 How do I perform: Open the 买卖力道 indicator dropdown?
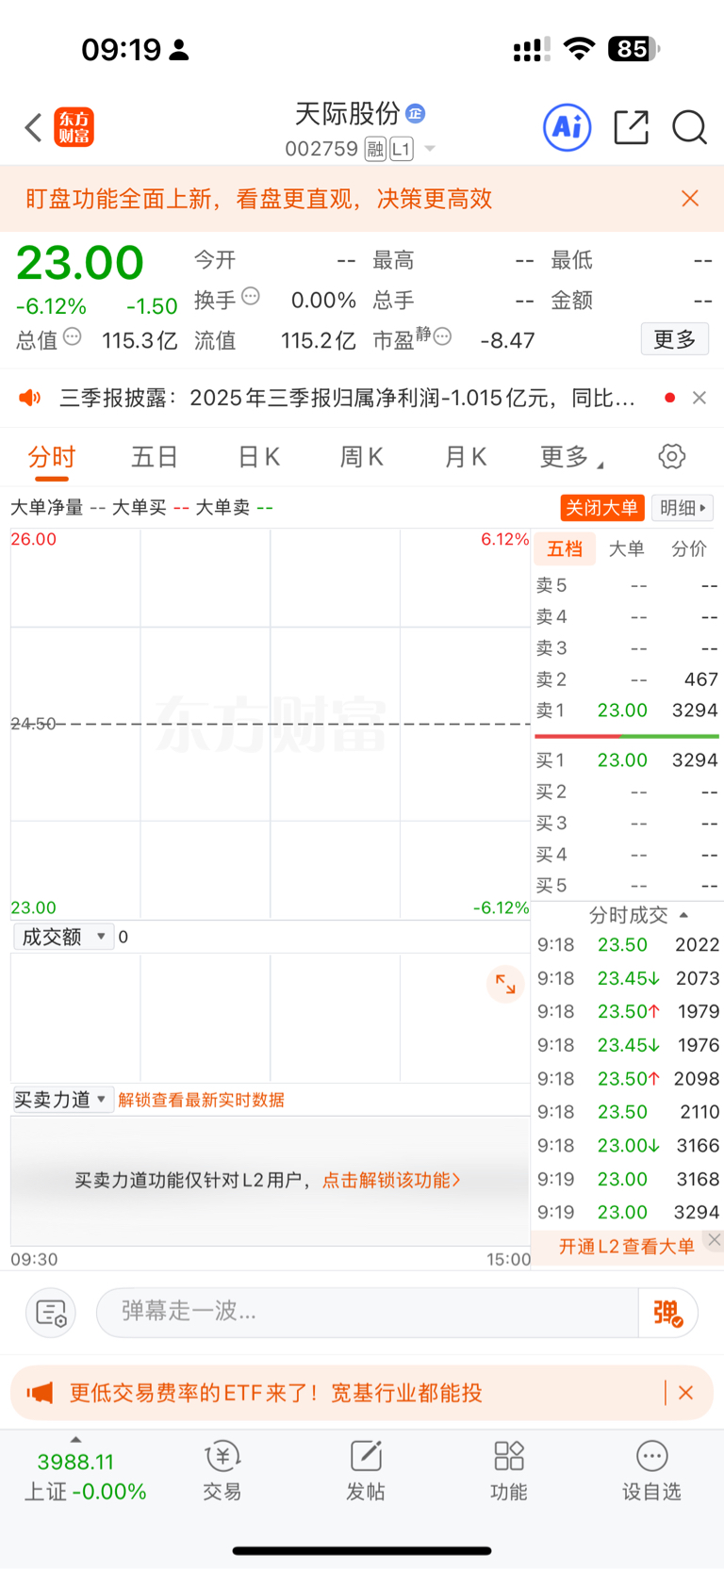tap(63, 1099)
